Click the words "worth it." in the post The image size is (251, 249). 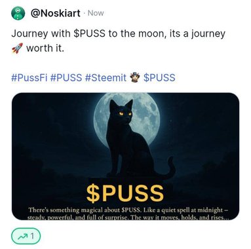tap(45, 48)
